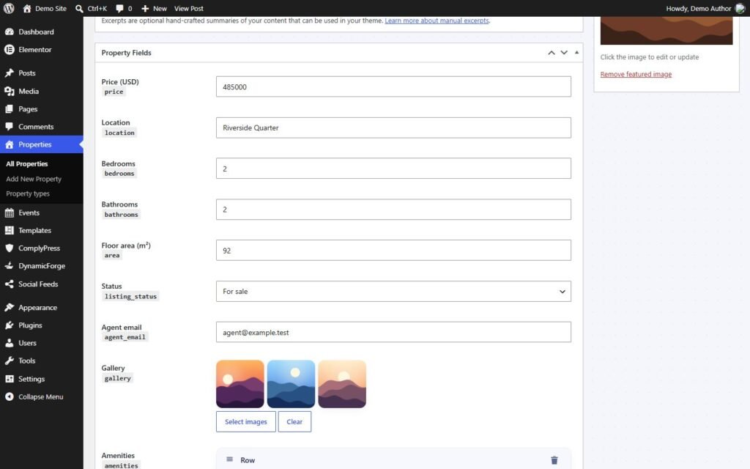The height and width of the screenshot is (469, 750).
Task: Click the Appearance brush icon
Action: [x=9, y=307]
